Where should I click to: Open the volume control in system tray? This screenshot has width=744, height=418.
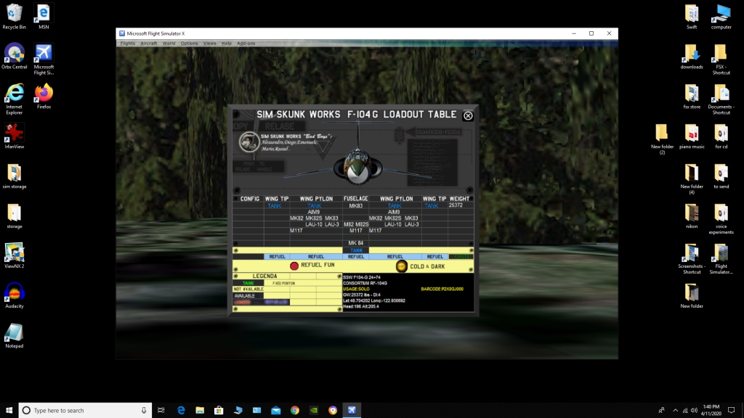pyautogui.click(x=694, y=411)
